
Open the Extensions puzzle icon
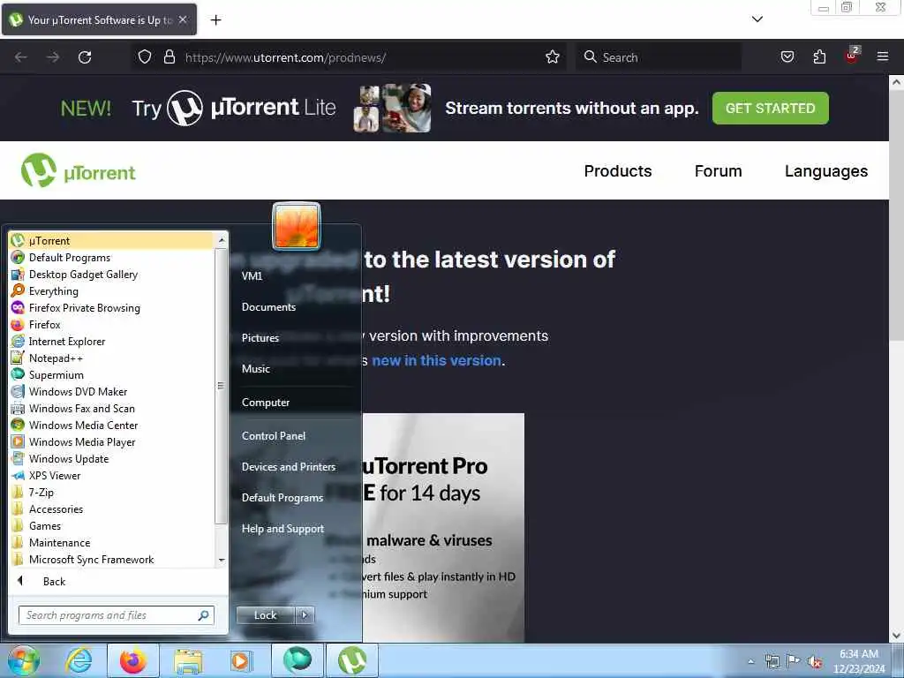click(x=819, y=56)
